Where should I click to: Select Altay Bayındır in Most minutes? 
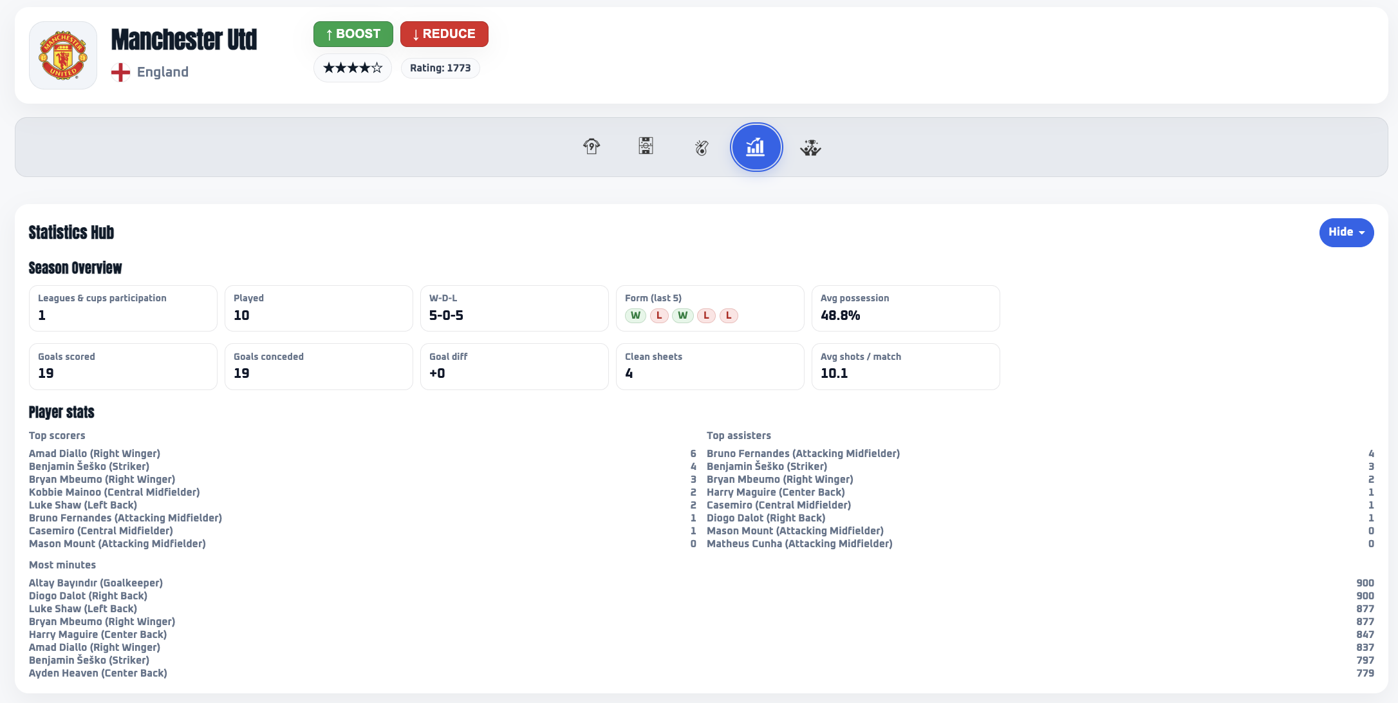click(x=702, y=583)
